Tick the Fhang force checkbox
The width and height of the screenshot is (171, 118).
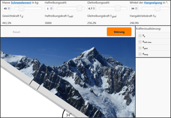click(140, 54)
